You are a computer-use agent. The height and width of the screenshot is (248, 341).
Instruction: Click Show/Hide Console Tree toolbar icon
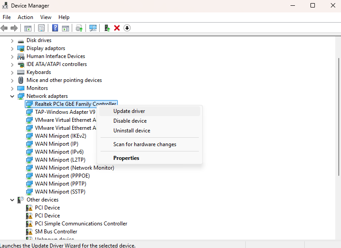tap(28, 28)
